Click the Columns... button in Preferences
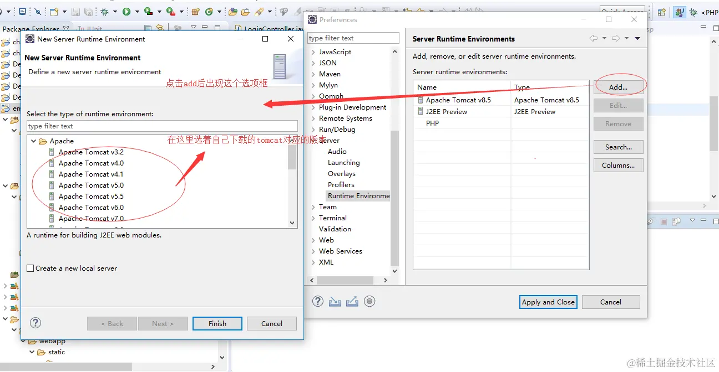The height and width of the screenshot is (372, 719). click(618, 165)
